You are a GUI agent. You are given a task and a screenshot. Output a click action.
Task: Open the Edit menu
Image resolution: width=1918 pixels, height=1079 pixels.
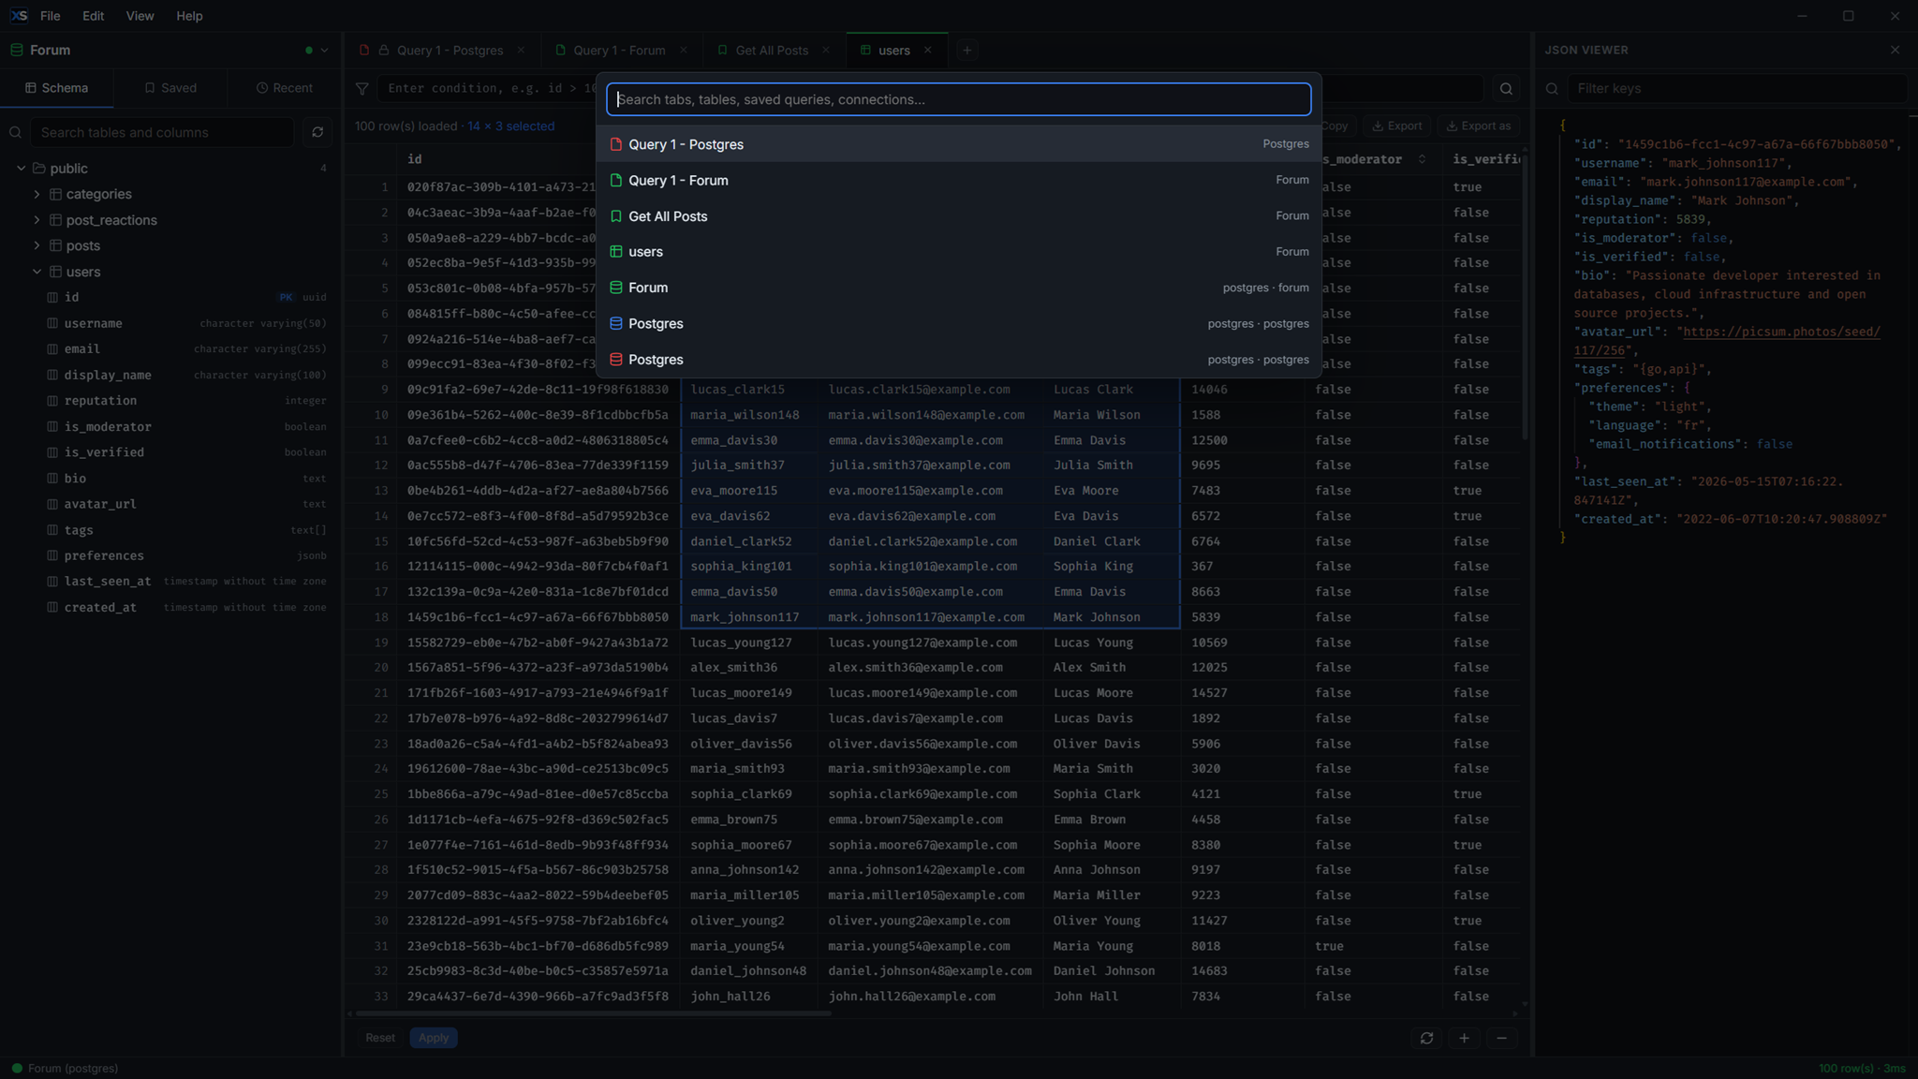point(93,16)
